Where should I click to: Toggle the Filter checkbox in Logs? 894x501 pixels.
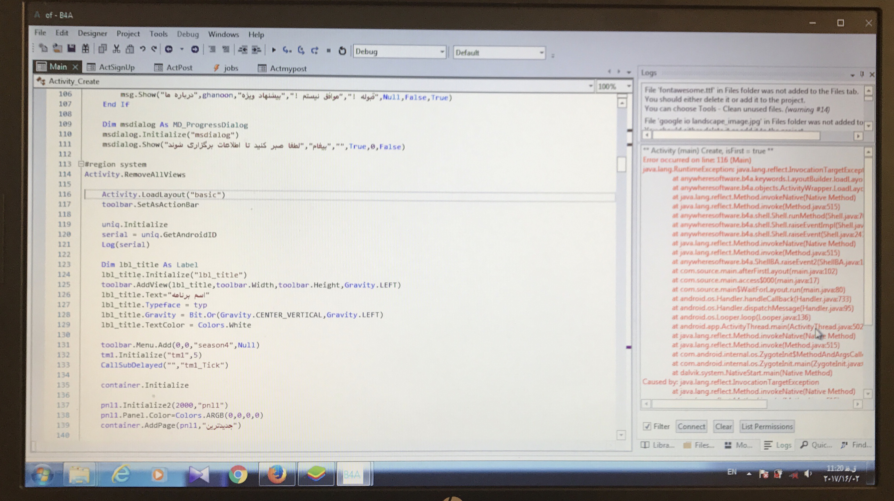pyautogui.click(x=647, y=426)
